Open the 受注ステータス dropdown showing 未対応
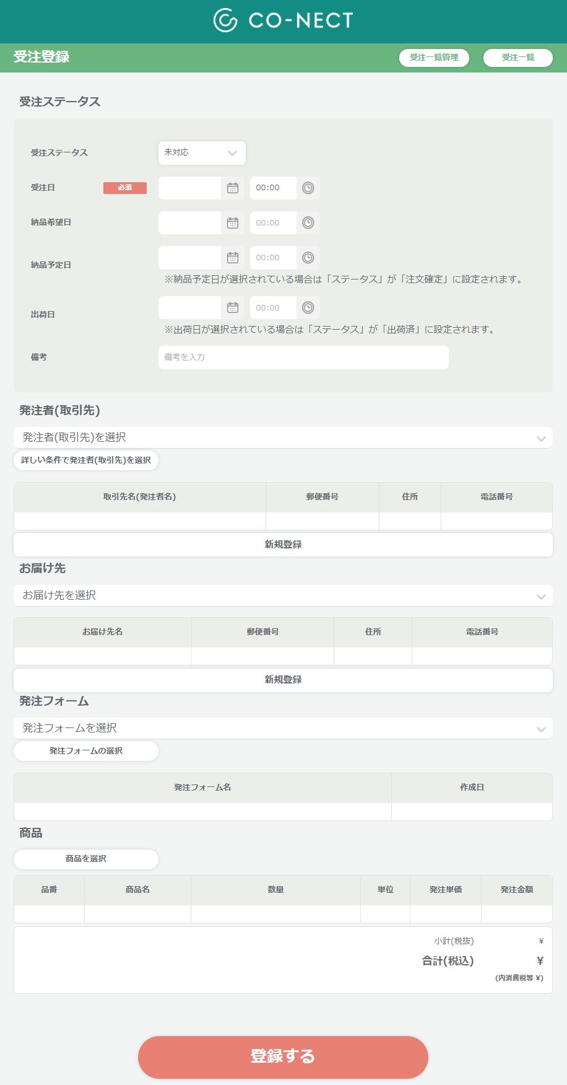 tap(202, 153)
